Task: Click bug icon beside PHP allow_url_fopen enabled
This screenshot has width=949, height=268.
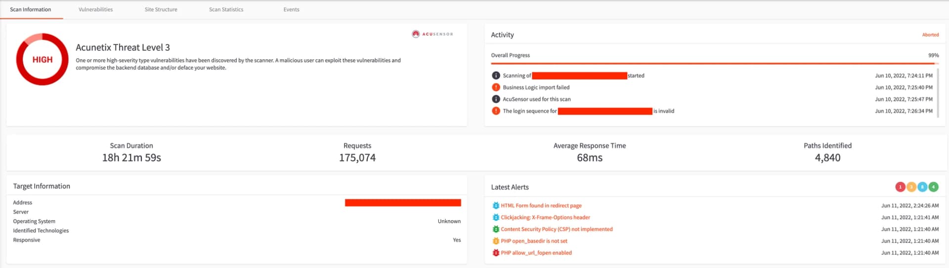Action: 496,253
